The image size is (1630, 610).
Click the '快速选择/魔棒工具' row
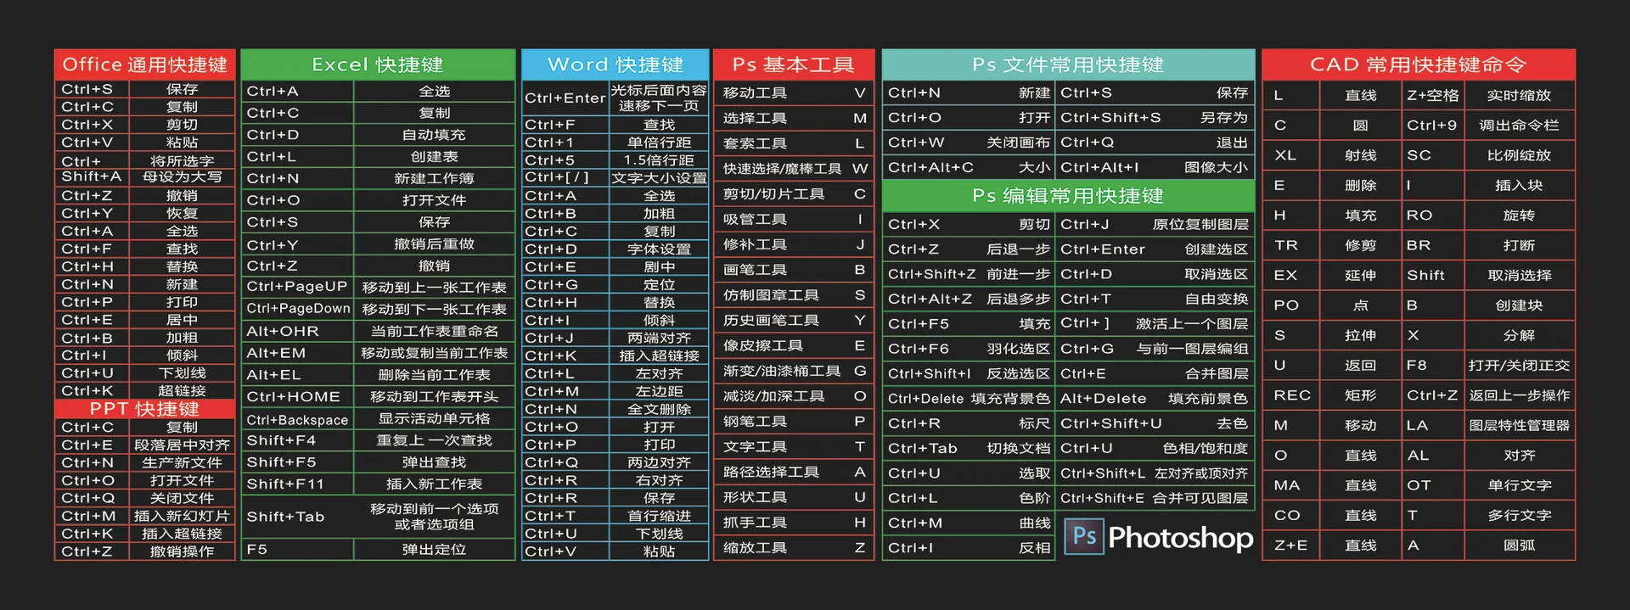(x=794, y=169)
